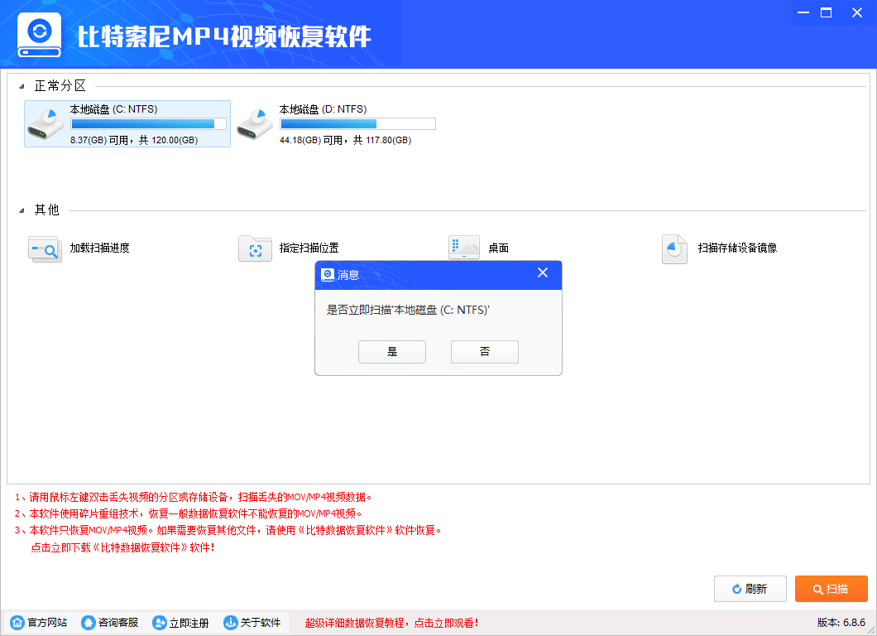Decline scan with 否 button
The height and width of the screenshot is (636, 877).
click(484, 352)
